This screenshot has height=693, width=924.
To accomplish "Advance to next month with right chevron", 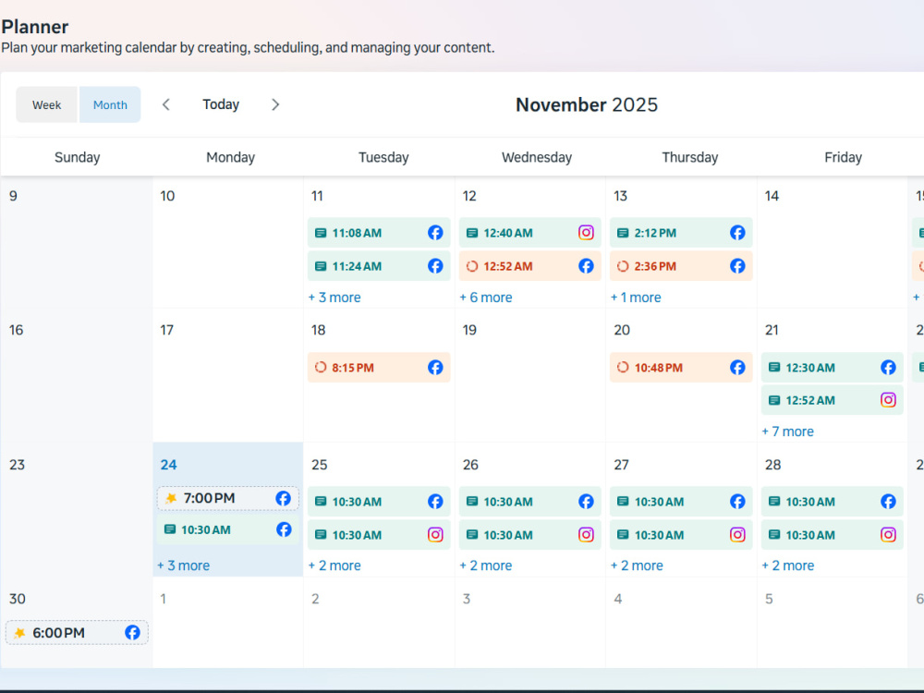I will pyautogui.click(x=275, y=105).
